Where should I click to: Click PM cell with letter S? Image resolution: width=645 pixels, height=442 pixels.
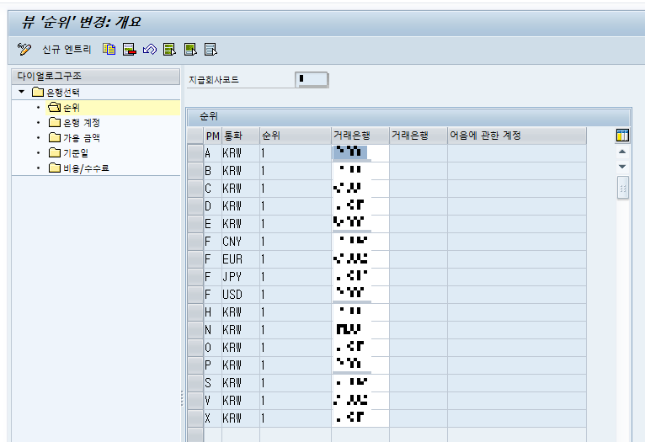click(213, 383)
